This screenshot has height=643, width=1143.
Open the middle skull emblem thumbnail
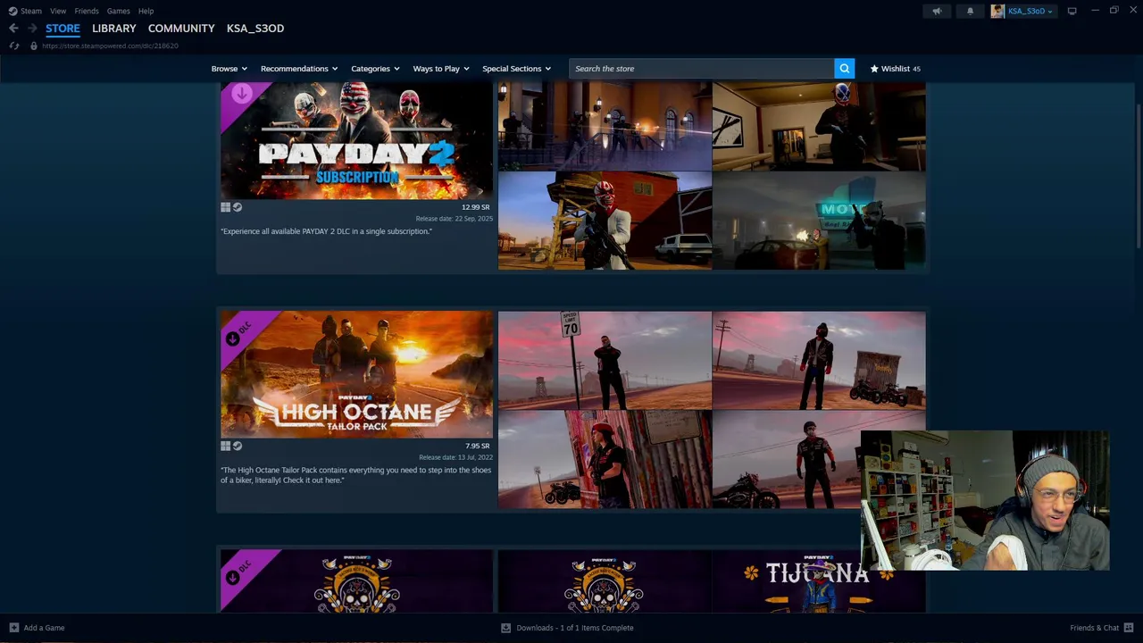(605, 581)
